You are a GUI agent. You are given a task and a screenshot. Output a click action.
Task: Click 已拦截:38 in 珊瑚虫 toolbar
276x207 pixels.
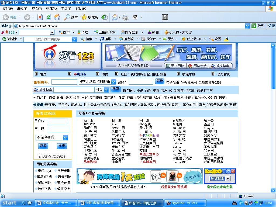coord(192,39)
